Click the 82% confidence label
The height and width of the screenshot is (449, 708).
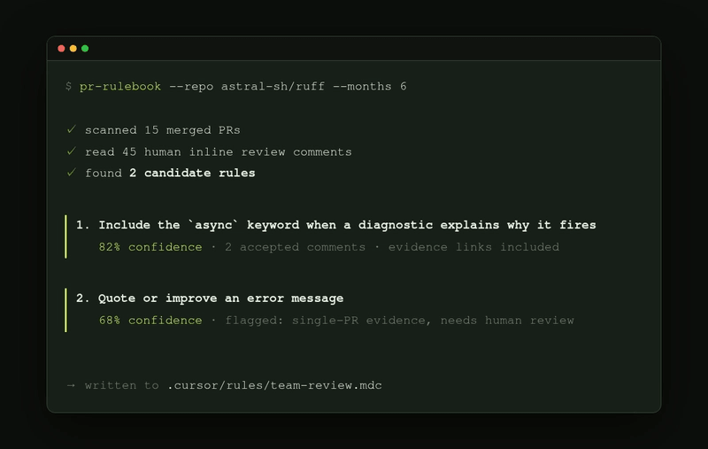click(x=150, y=247)
